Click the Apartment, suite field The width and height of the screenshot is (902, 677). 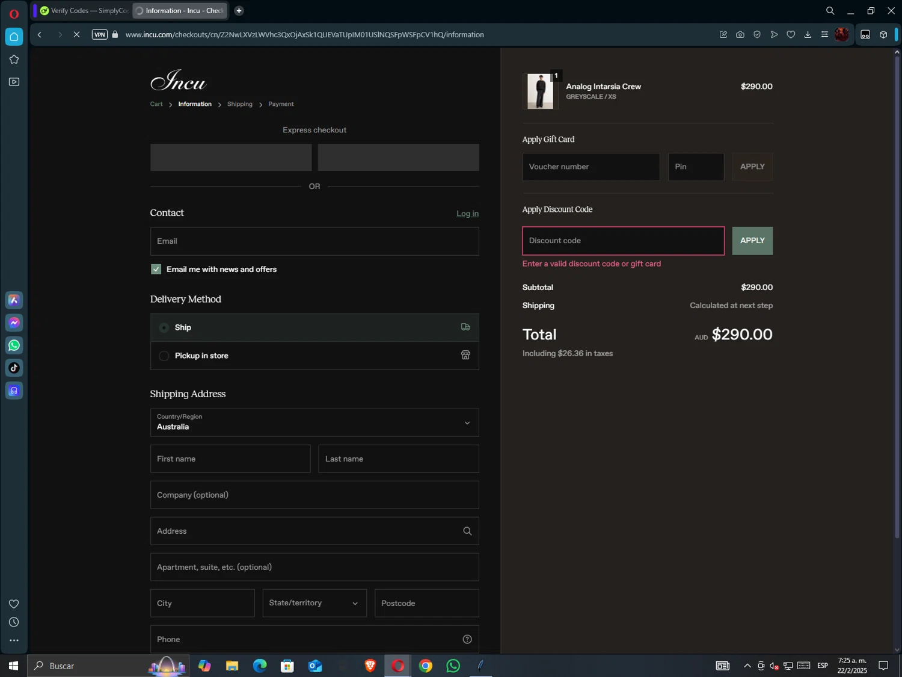point(314,567)
